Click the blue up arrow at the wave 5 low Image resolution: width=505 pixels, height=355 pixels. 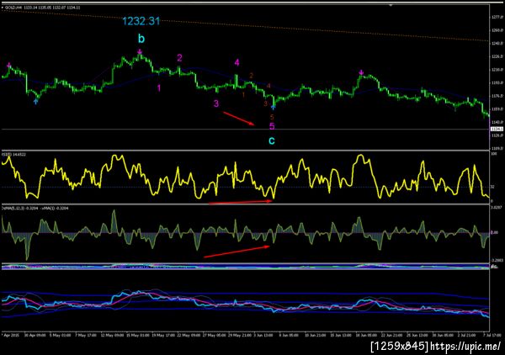click(273, 107)
